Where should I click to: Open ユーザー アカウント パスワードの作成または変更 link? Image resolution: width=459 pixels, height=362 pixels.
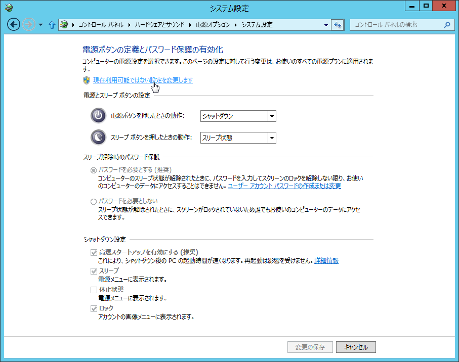[284, 186]
